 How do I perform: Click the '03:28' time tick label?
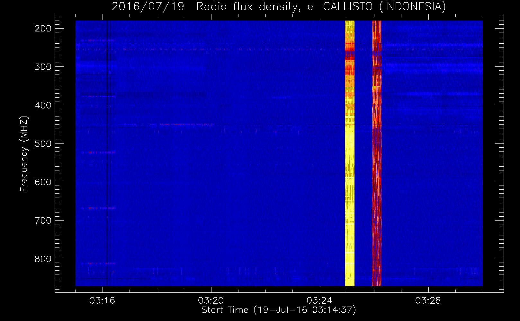click(x=428, y=301)
